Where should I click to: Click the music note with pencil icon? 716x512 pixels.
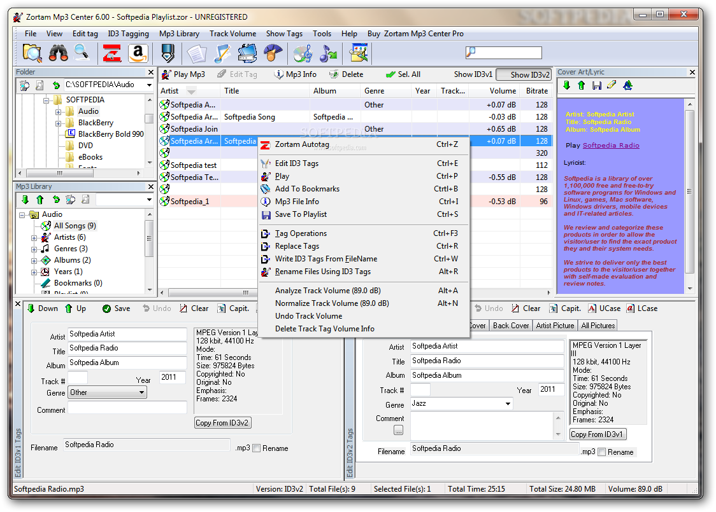[x=222, y=53]
